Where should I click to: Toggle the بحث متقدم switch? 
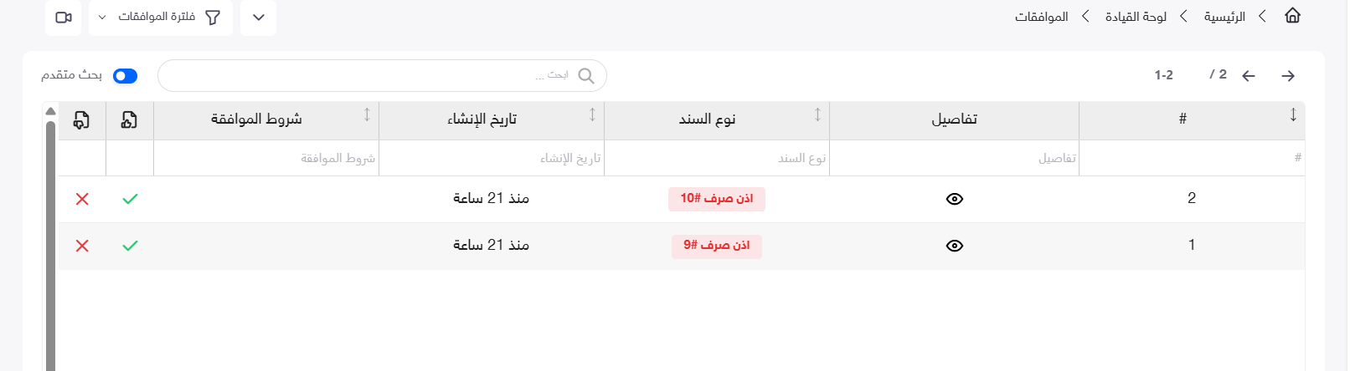pyautogui.click(x=125, y=76)
